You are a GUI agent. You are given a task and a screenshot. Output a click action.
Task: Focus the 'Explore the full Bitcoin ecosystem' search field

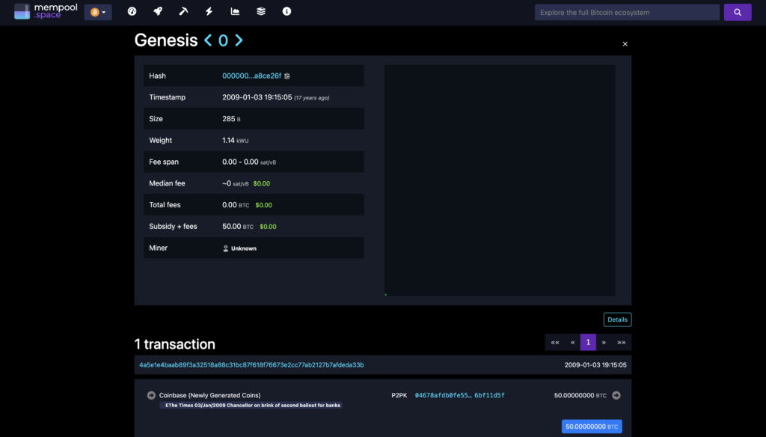[627, 12]
